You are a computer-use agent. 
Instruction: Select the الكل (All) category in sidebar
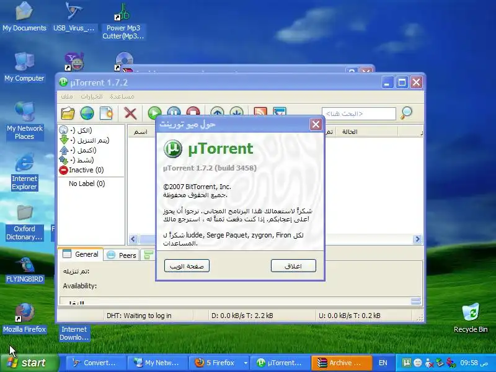click(76, 130)
